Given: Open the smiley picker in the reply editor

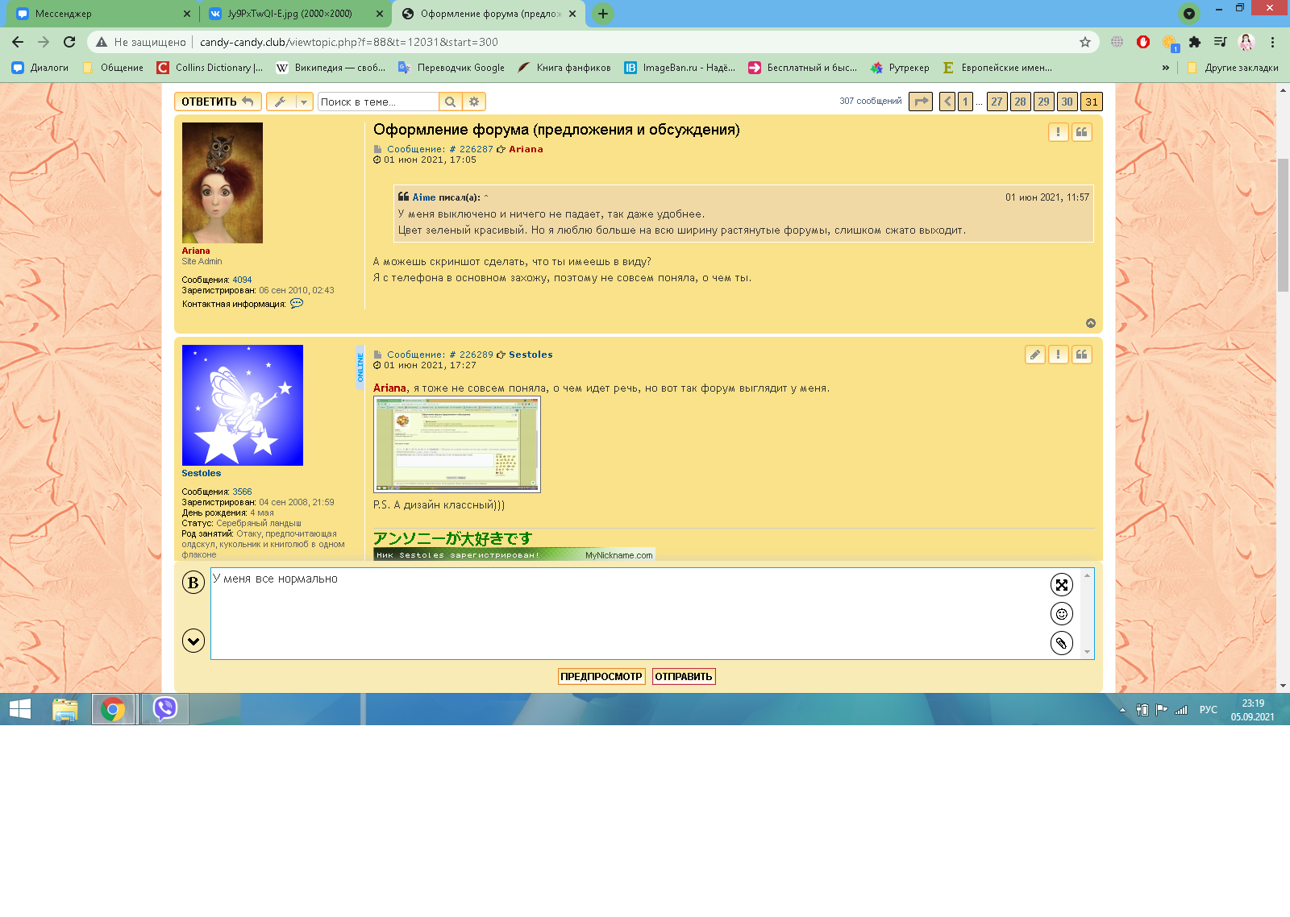Looking at the screenshot, I should pyautogui.click(x=1061, y=614).
